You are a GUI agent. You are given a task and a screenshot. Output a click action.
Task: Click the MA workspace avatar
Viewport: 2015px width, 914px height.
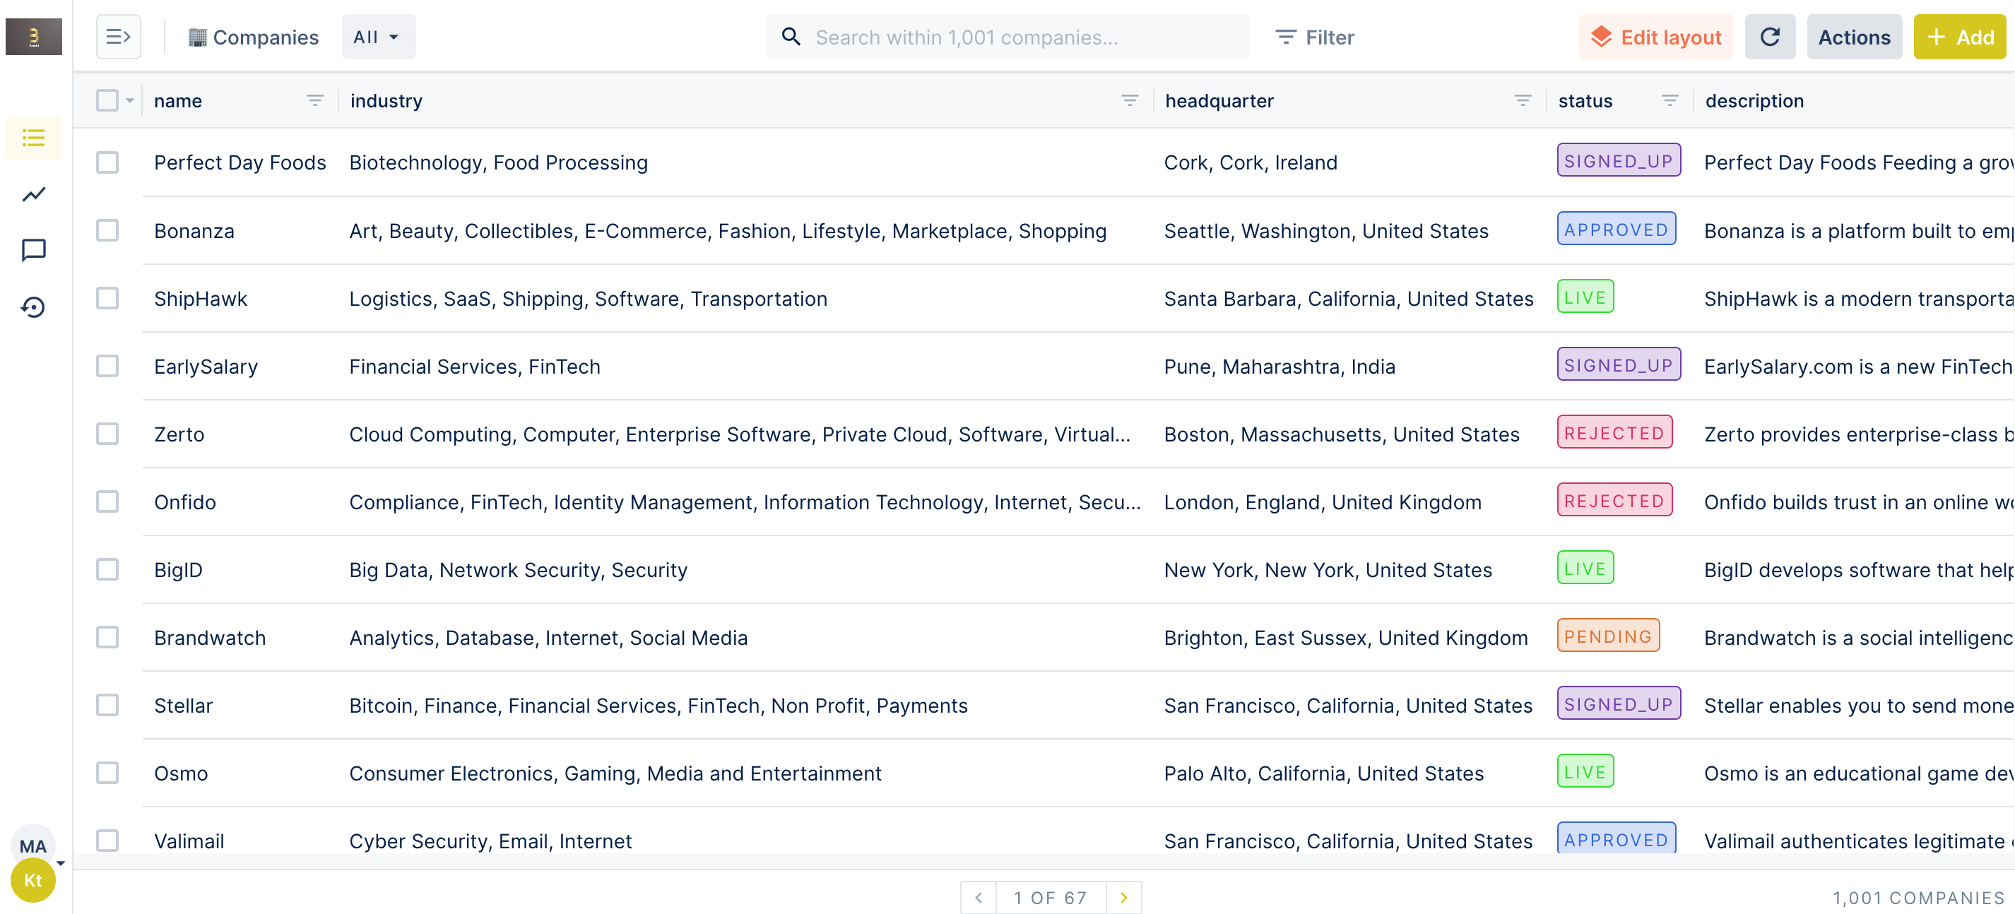tap(32, 845)
